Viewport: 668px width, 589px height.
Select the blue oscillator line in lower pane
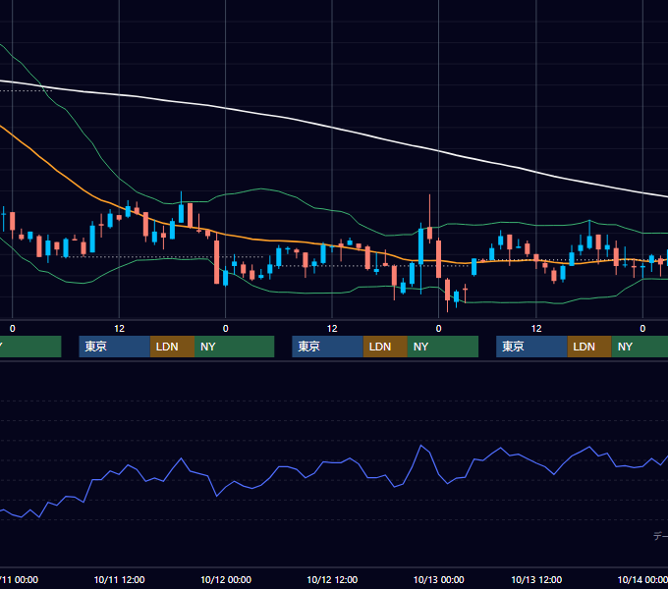point(332,461)
